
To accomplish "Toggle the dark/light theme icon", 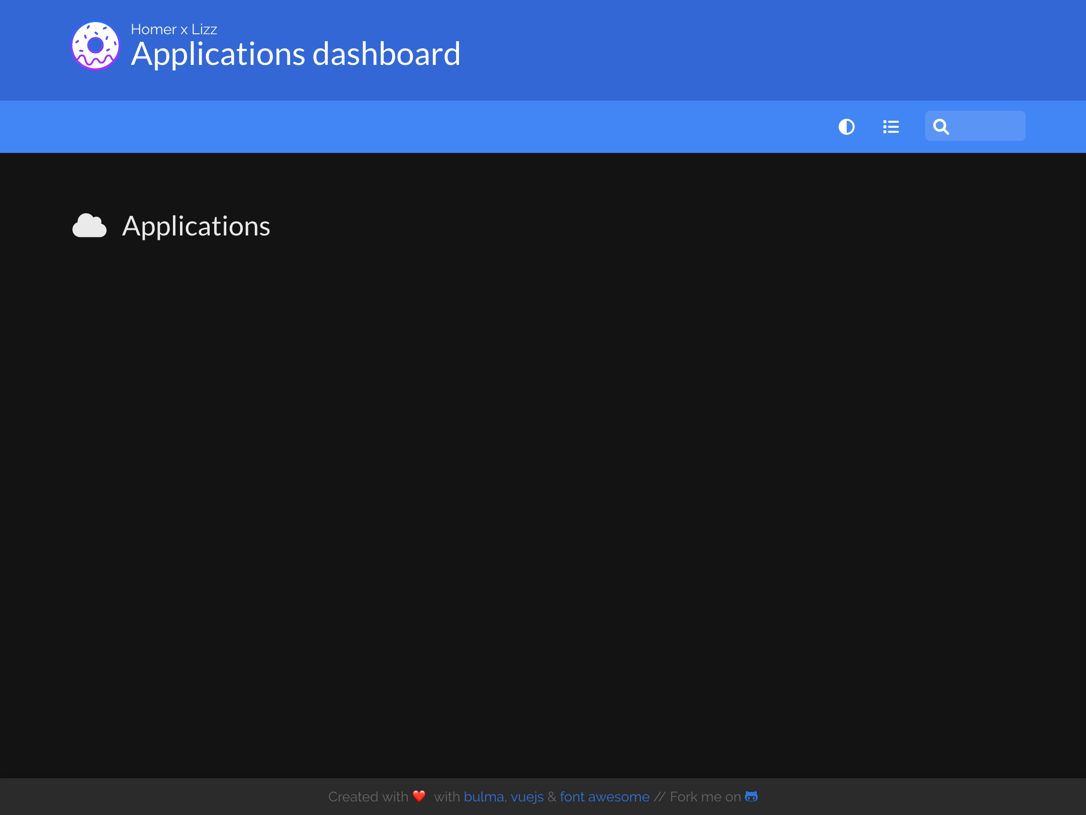I will (x=847, y=127).
